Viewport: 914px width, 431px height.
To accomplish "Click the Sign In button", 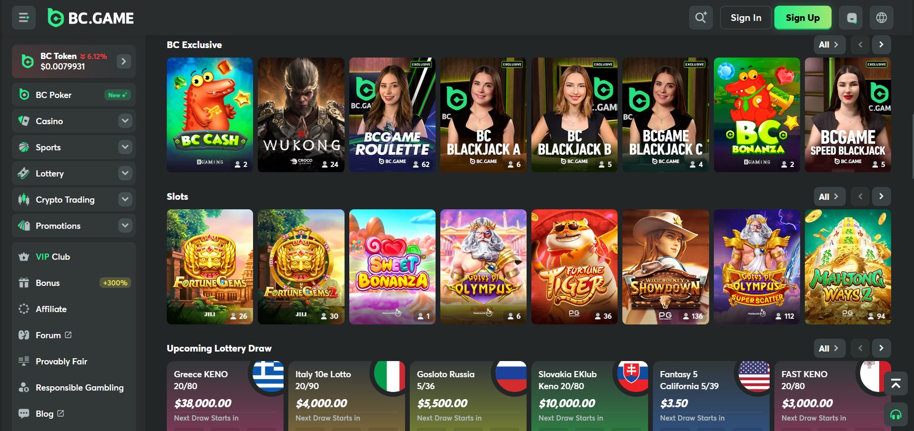I will (746, 18).
